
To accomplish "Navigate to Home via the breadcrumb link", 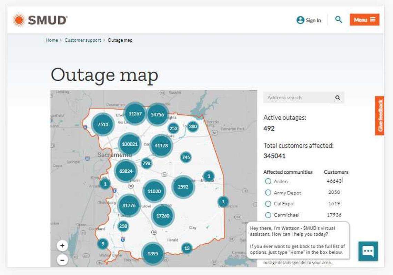I will coord(52,40).
